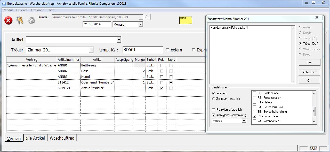Uncheck Rekl. for Anzug "Maldini" row
Viewport: 330px width, 152px height.
[x=162, y=88]
